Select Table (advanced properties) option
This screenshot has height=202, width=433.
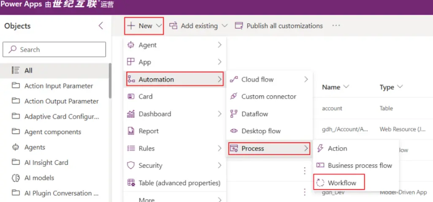coord(179,183)
